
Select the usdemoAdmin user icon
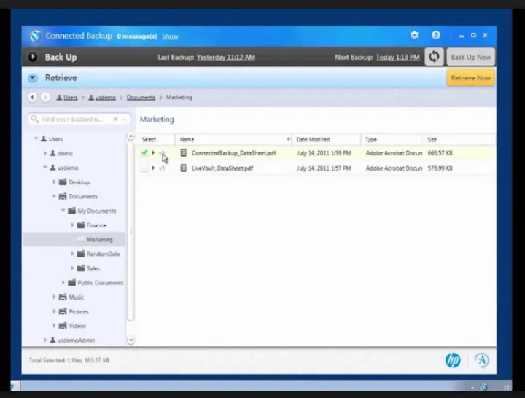point(52,340)
